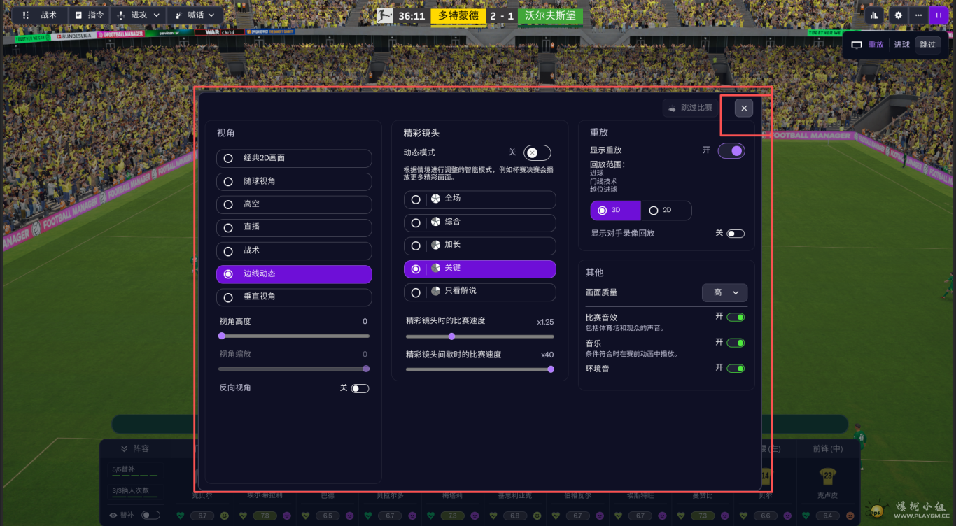Turn off 环境音 ambient toggle
This screenshot has height=526, width=956.
736,369
